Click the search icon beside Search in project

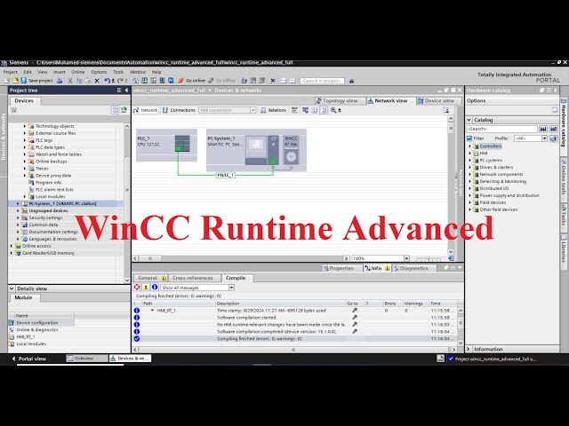(351, 81)
